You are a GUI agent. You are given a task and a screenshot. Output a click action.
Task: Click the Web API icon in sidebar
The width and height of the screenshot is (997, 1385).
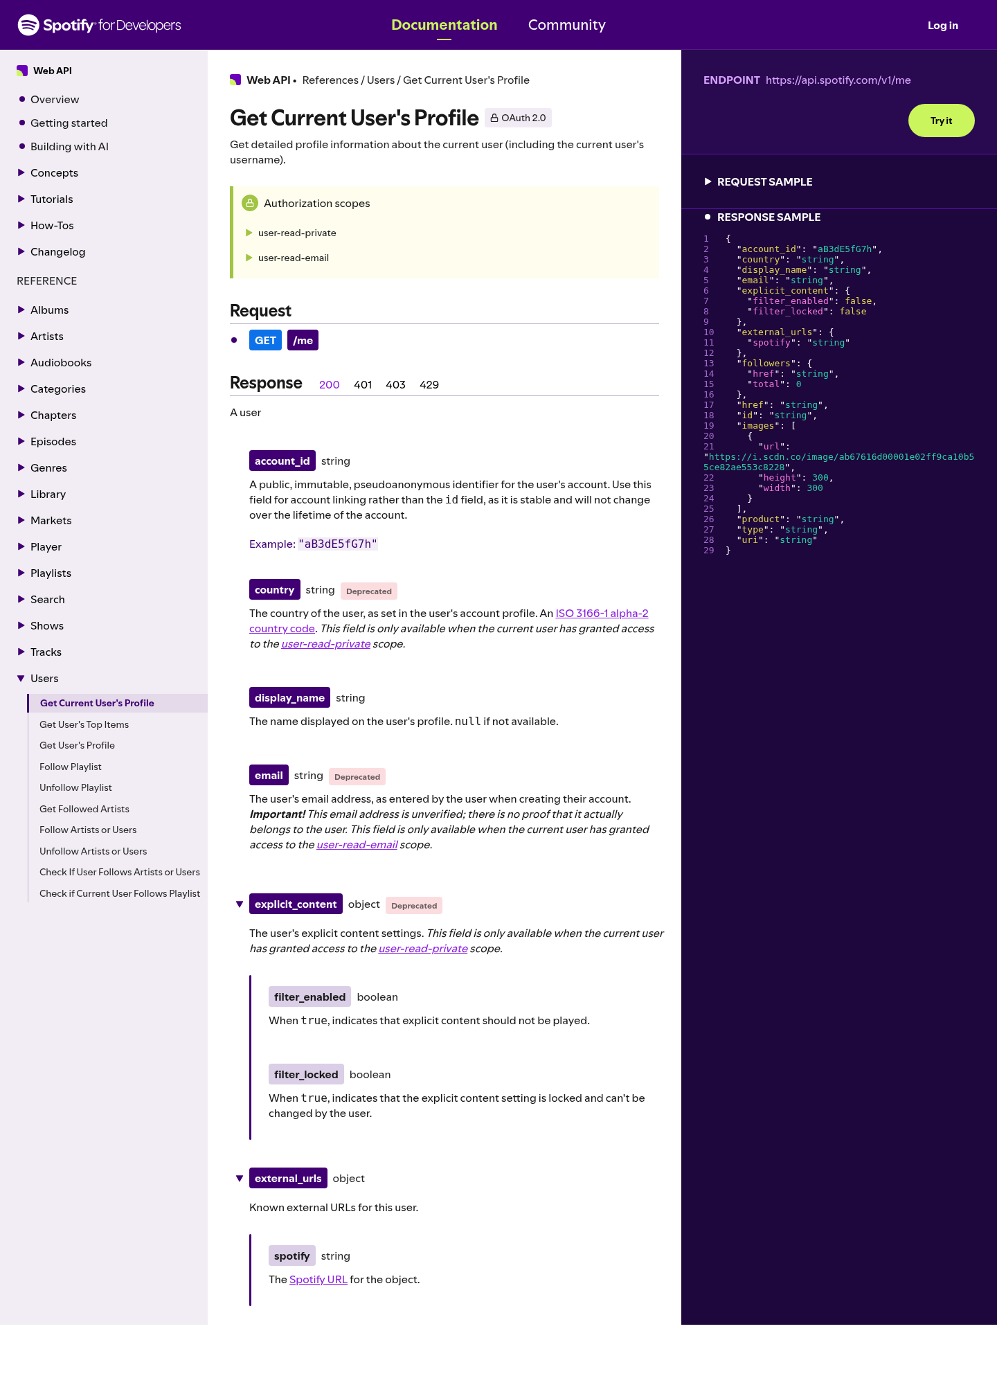point(22,71)
